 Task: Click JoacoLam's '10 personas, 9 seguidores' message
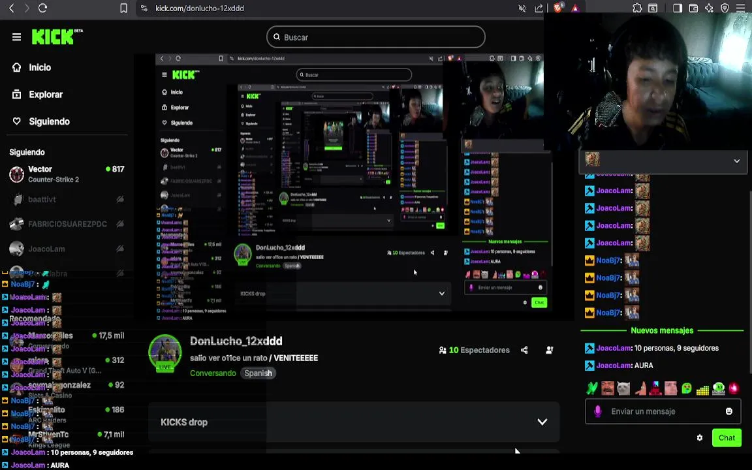(651, 348)
